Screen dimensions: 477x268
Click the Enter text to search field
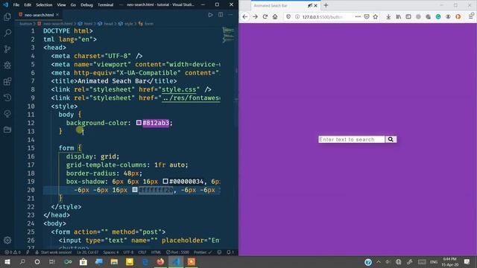click(351, 139)
